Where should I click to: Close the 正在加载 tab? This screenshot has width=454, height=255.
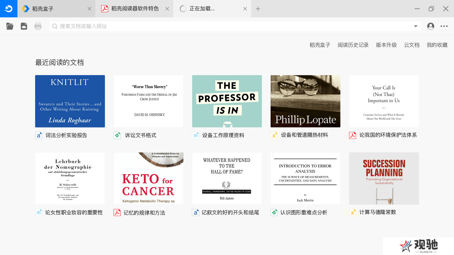point(245,9)
